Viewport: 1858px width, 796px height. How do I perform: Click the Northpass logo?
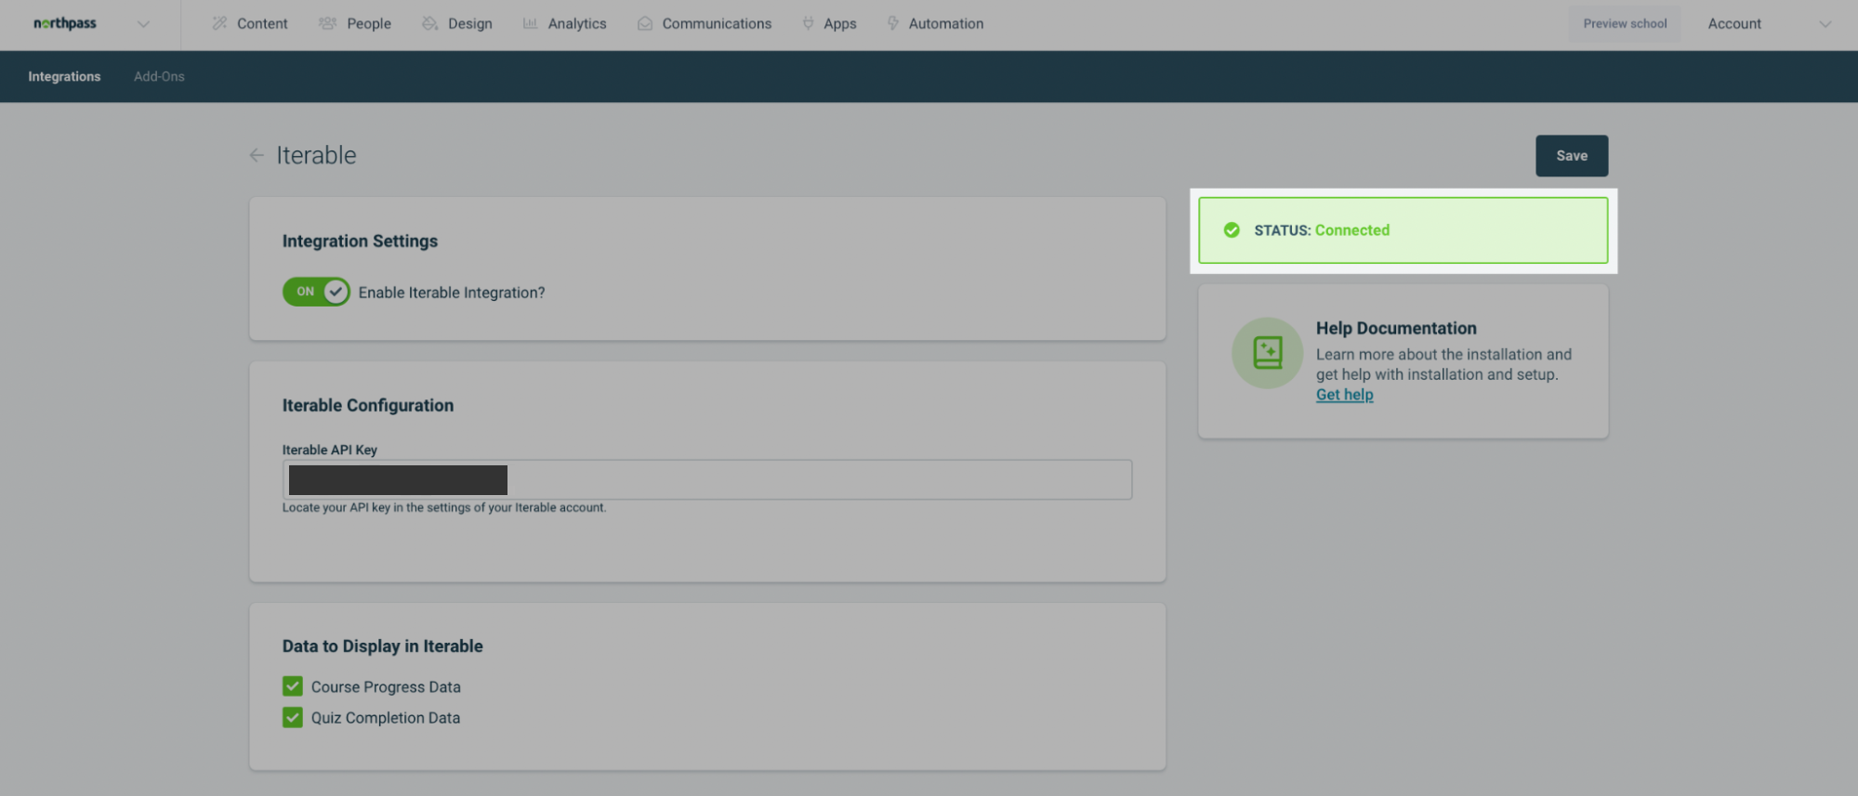point(65,23)
